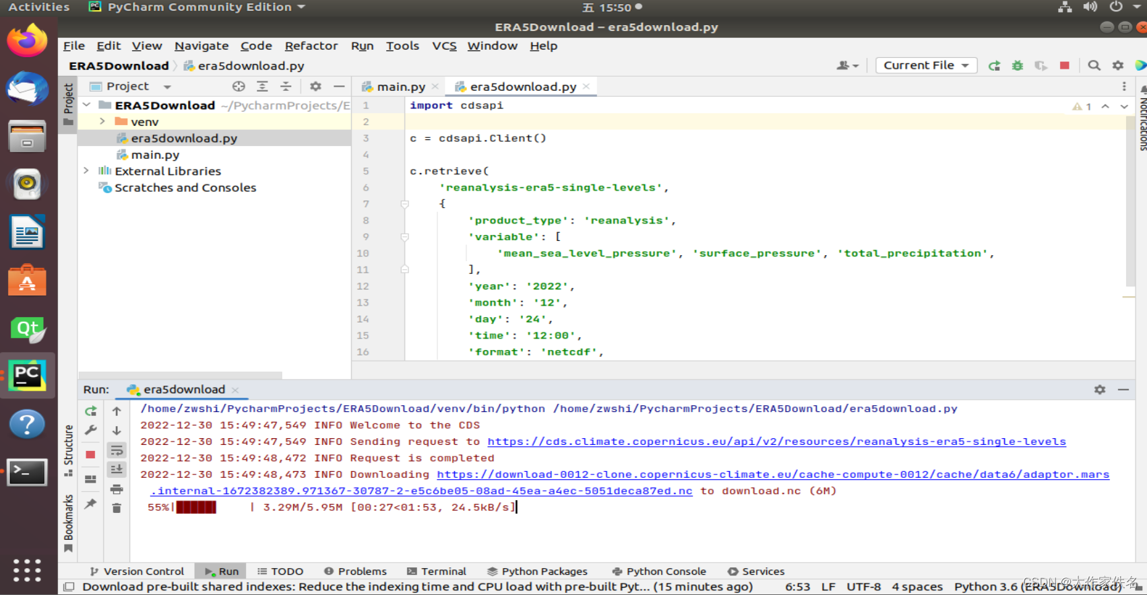Screen dimensions: 1147x595
Task: Open the CDS resources API link
Action: coord(776,442)
